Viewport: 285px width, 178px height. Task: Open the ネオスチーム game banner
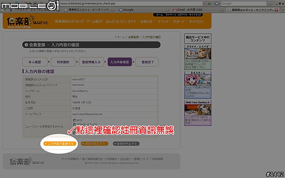point(198,84)
